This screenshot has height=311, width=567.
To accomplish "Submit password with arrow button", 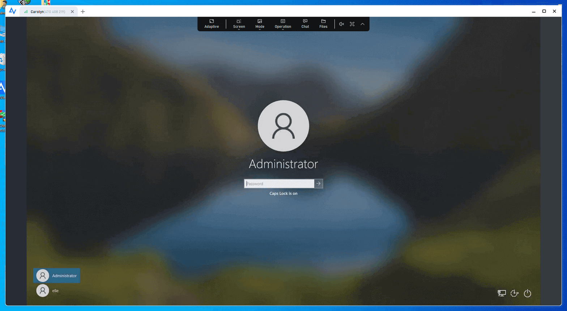I will point(319,183).
